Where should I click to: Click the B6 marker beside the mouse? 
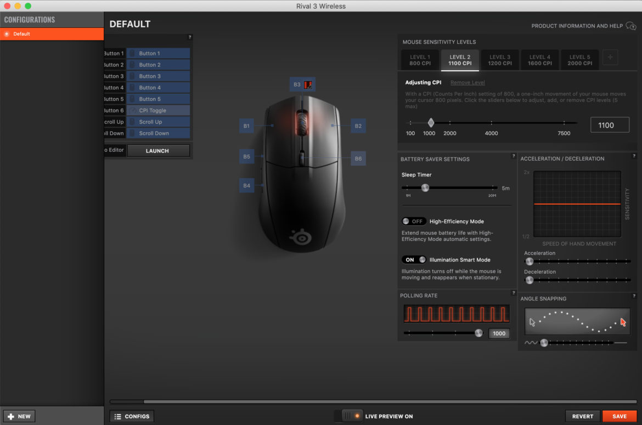pos(358,158)
